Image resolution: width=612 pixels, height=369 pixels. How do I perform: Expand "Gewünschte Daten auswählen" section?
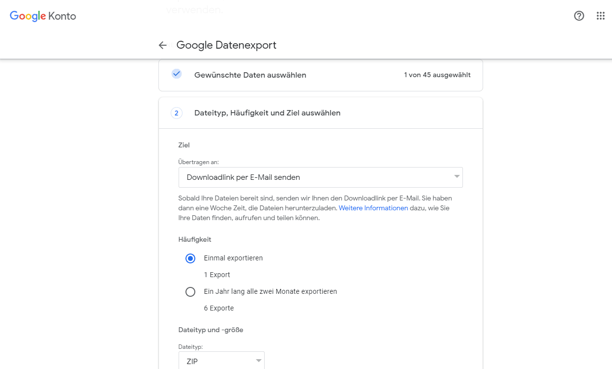(x=250, y=75)
